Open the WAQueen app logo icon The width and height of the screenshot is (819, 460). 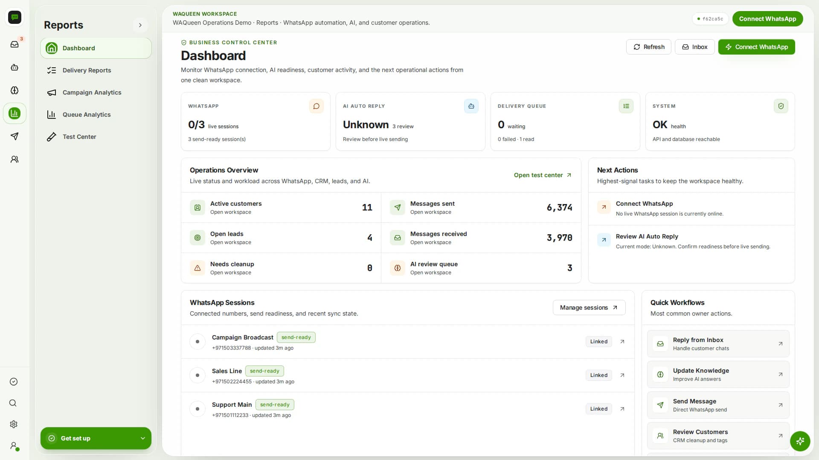(x=15, y=17)
